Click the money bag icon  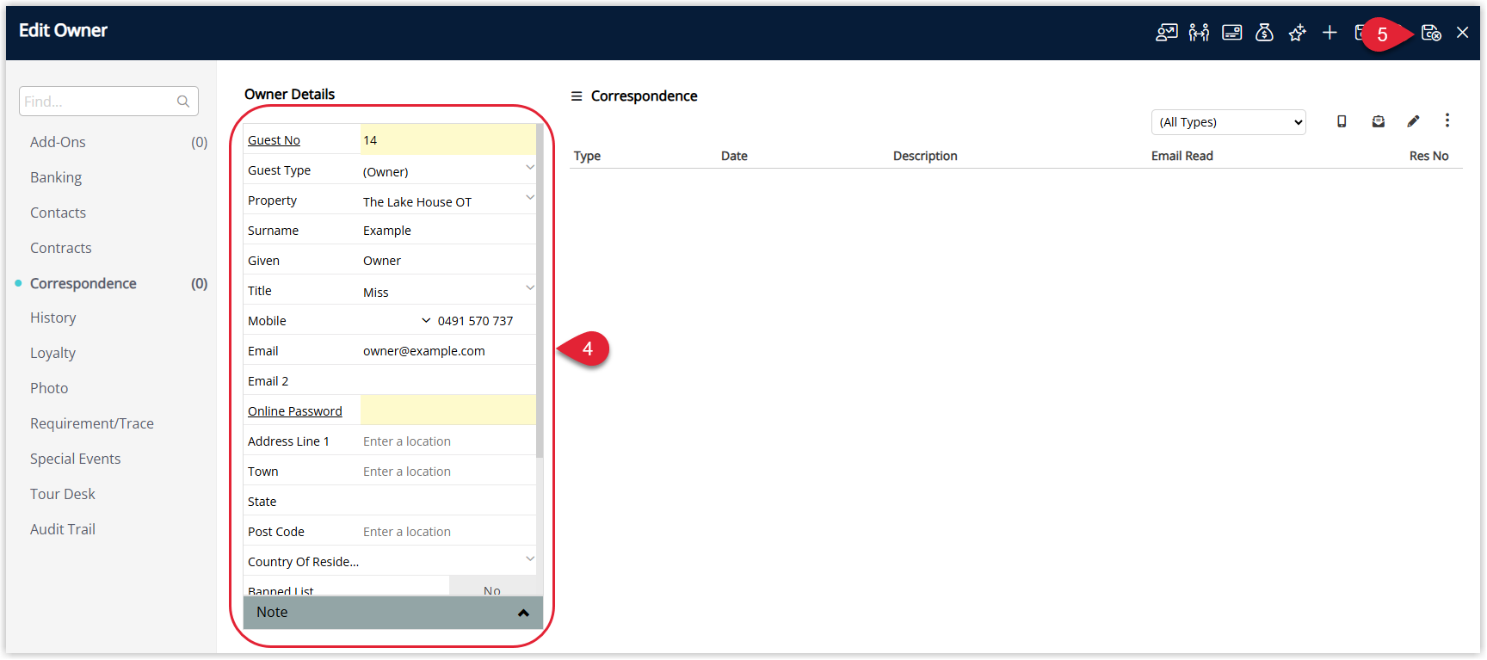click(1264, 33)
